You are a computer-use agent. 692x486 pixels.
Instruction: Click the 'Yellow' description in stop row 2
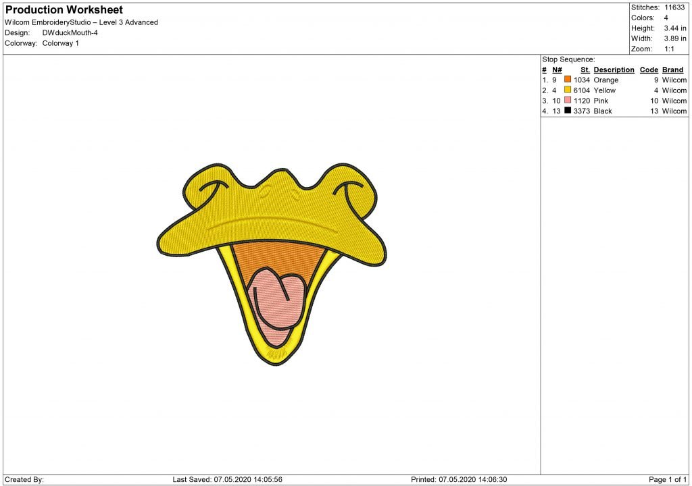605,90
